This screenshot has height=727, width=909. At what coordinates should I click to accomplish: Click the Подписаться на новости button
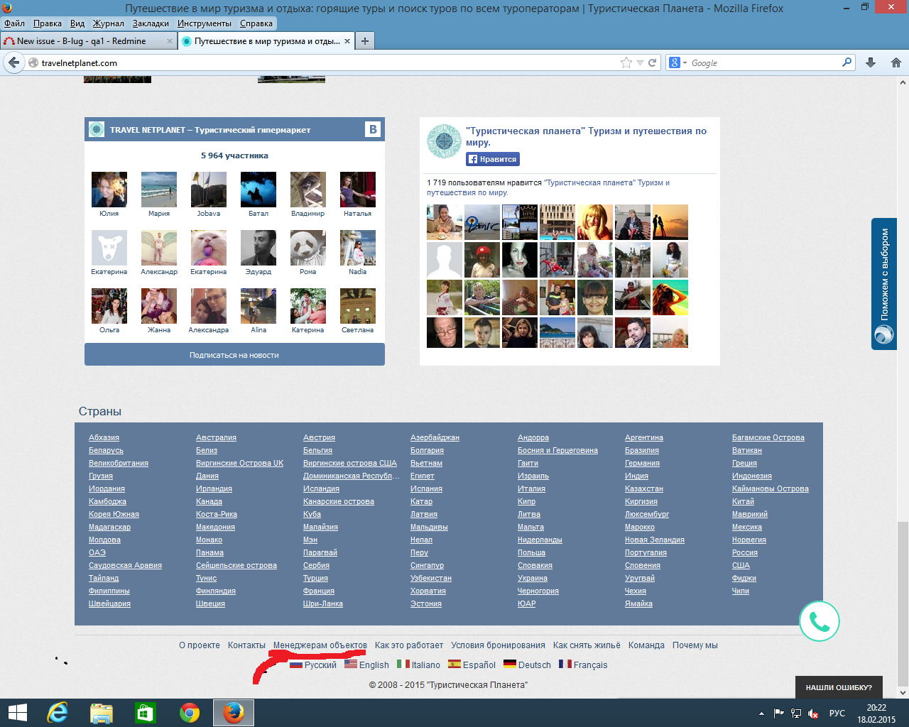[x=234, y=355]
